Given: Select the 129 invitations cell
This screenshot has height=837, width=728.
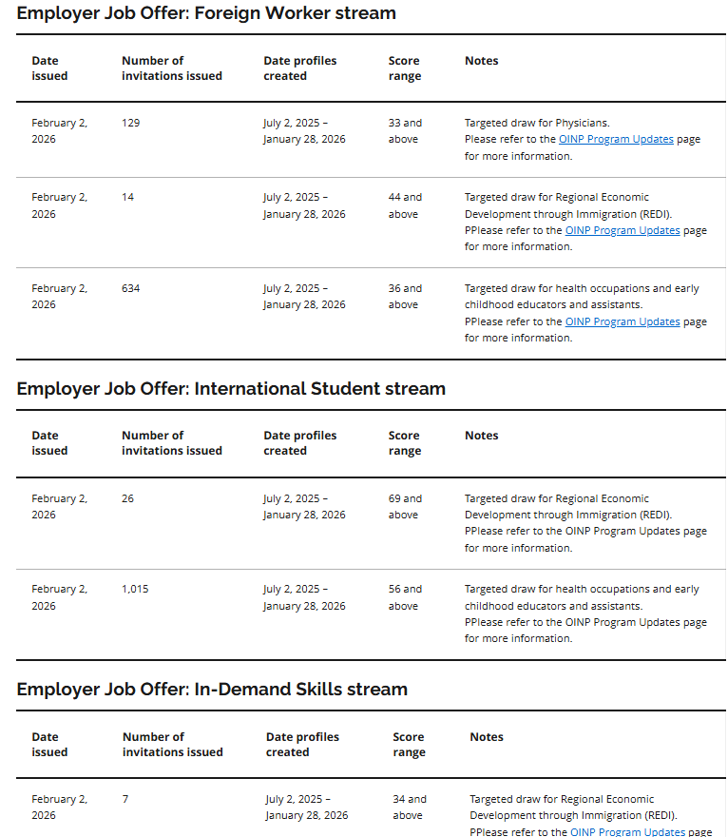Looking at the screenshot, I should [131, 123].
